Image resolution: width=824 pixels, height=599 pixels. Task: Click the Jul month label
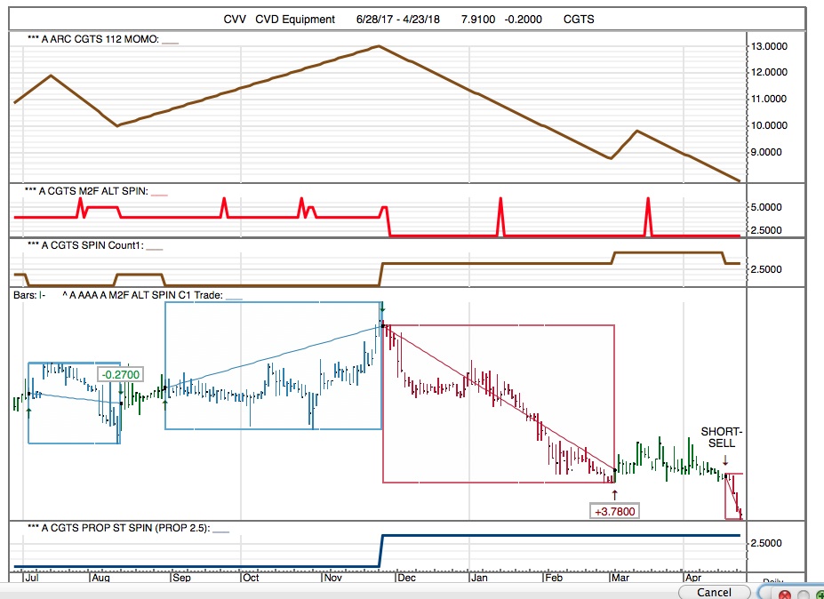31,578
